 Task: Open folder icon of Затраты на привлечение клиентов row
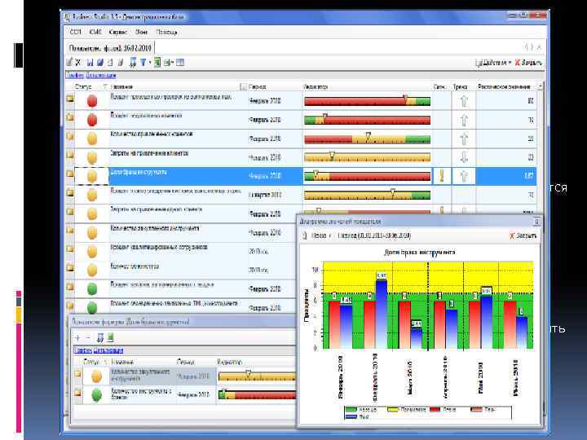pyautogui.click(x=70, y=155)
